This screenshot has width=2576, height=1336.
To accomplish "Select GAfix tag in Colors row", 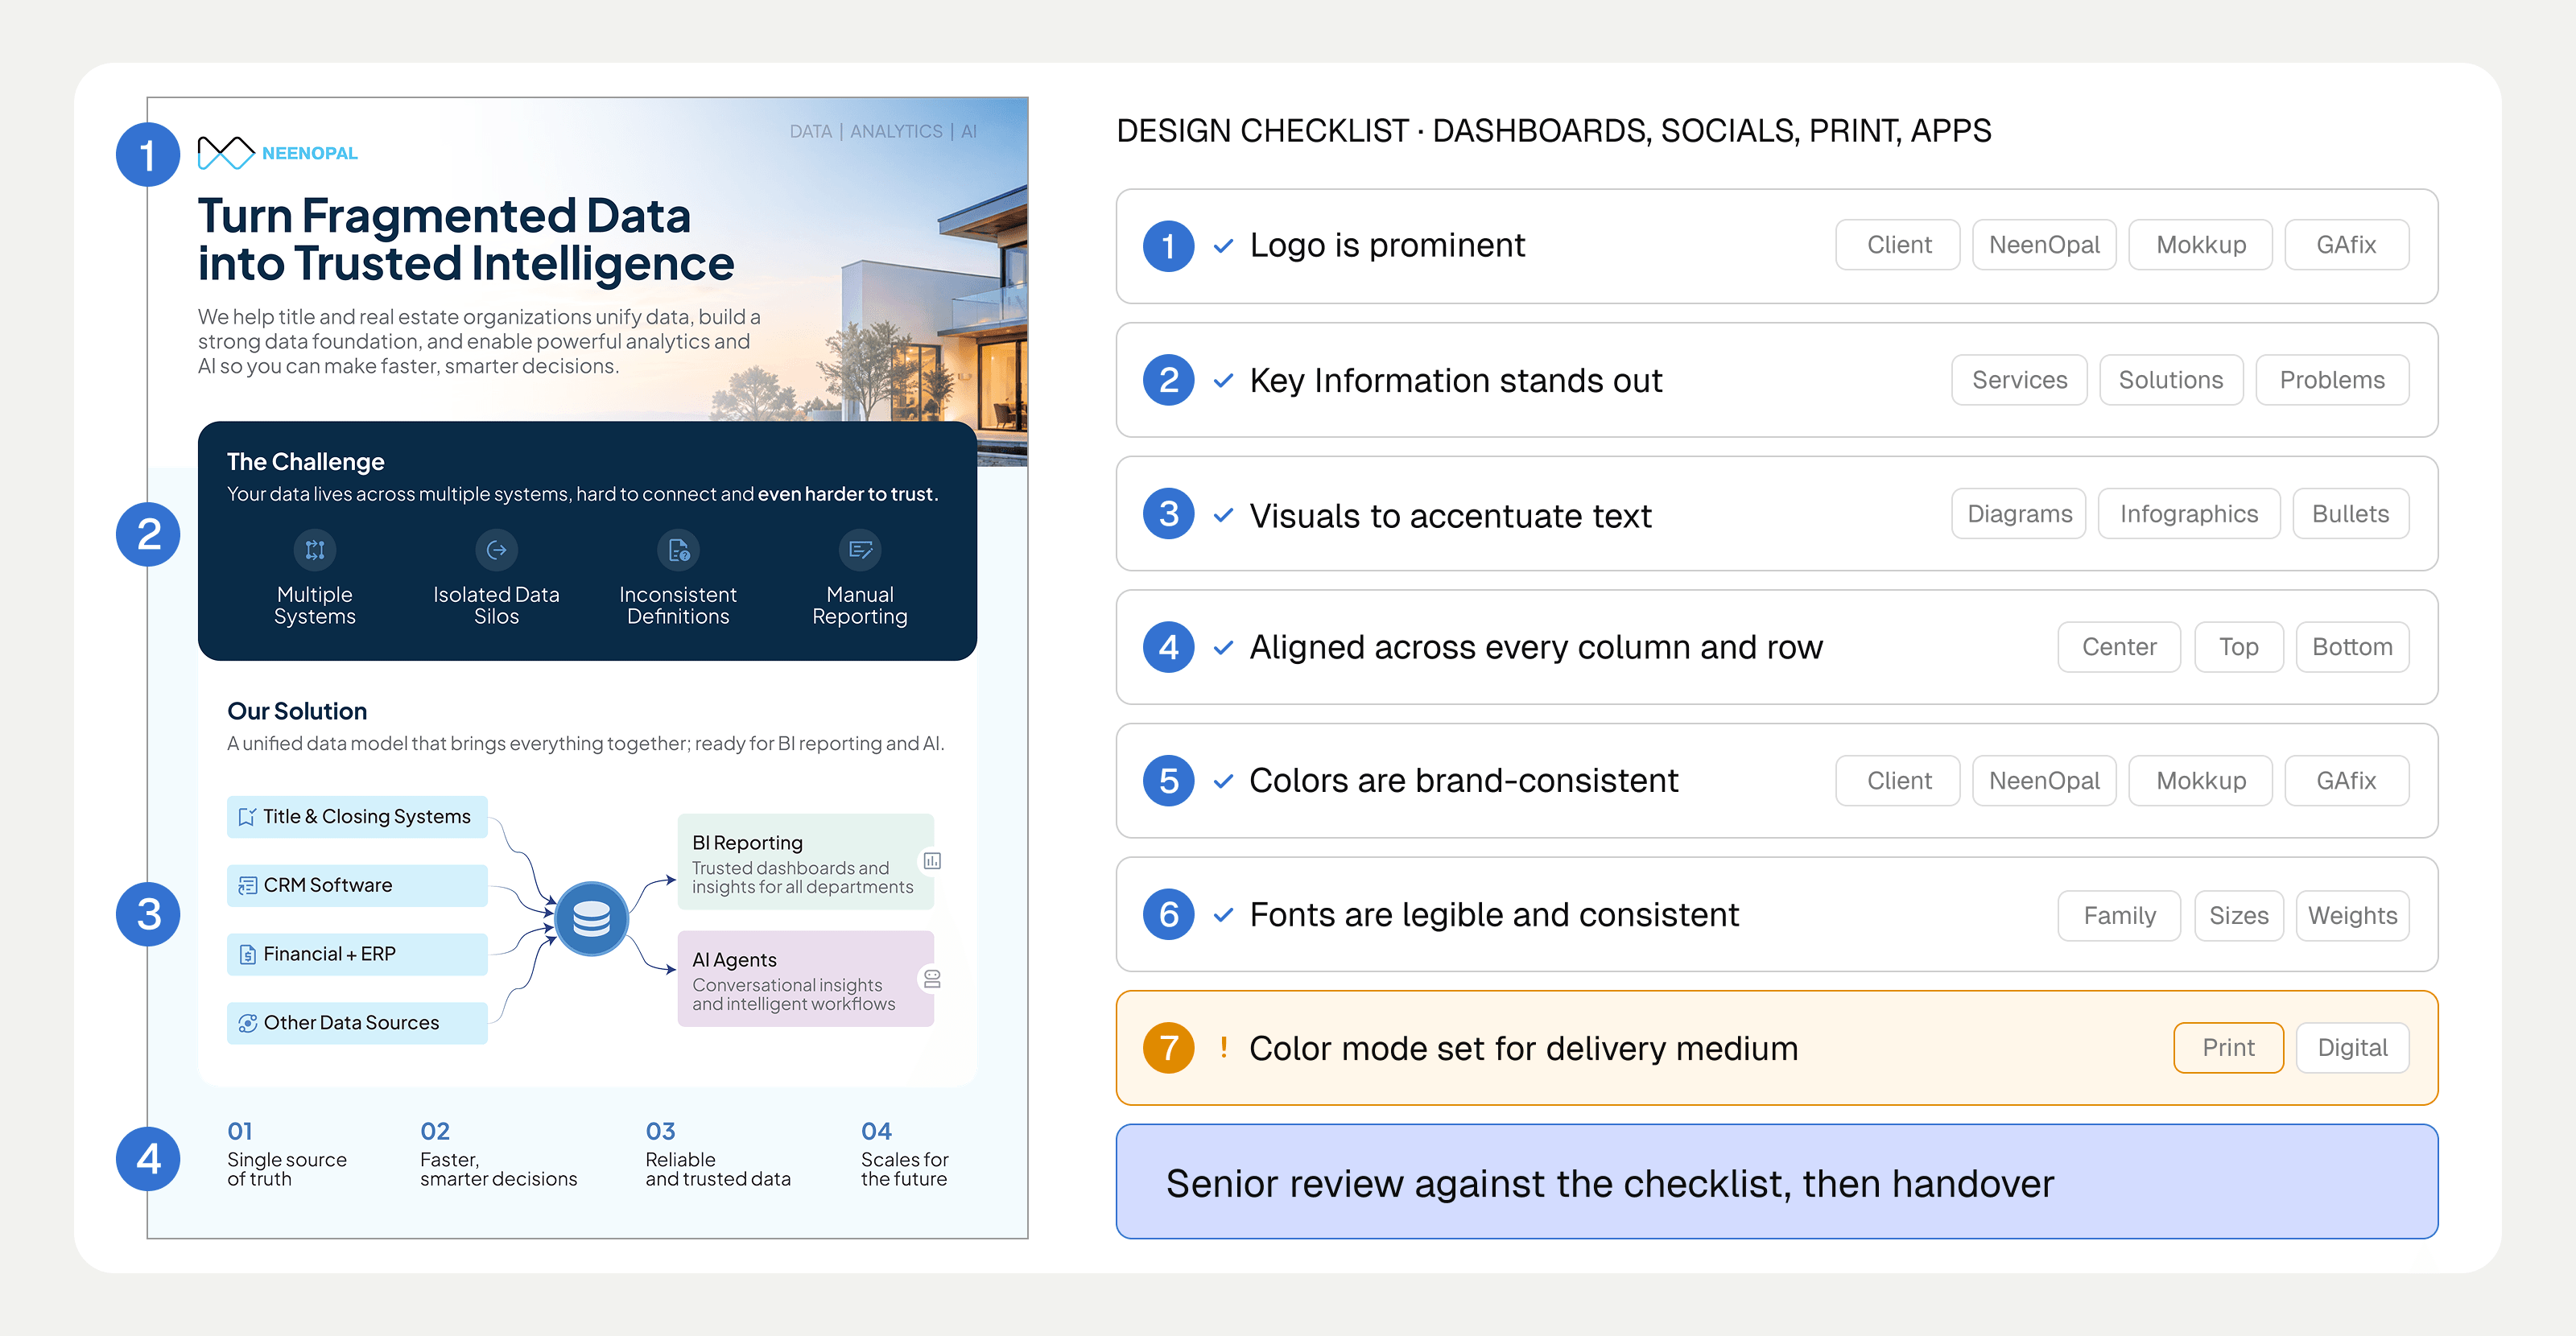I will [2346, 780].
